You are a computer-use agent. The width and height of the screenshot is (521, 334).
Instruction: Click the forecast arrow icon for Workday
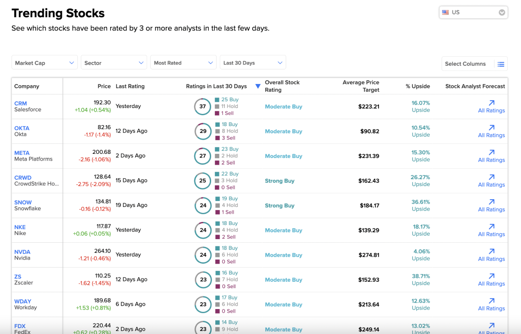pyautogui.click(x=492, y=301)
